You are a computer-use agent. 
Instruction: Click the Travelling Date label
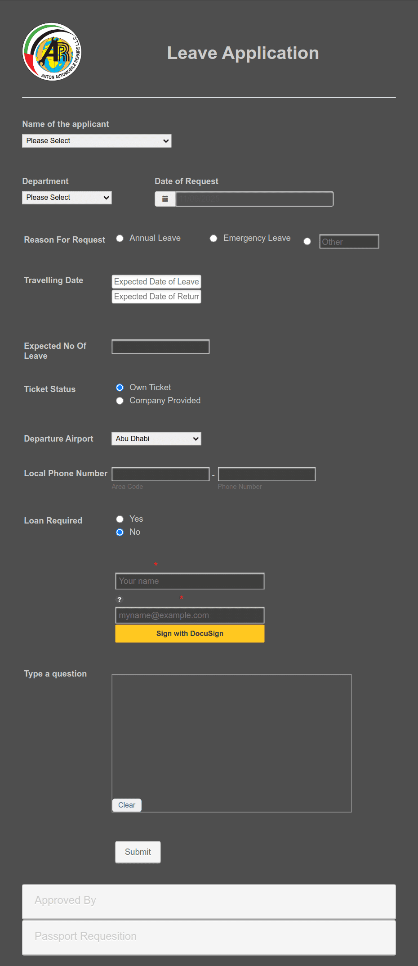[53, 280]
